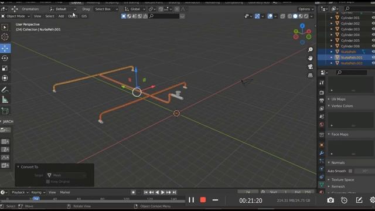Open the Object Mode dropdown
The height and width of the screenshot is (211, 375).
(16, 16)
